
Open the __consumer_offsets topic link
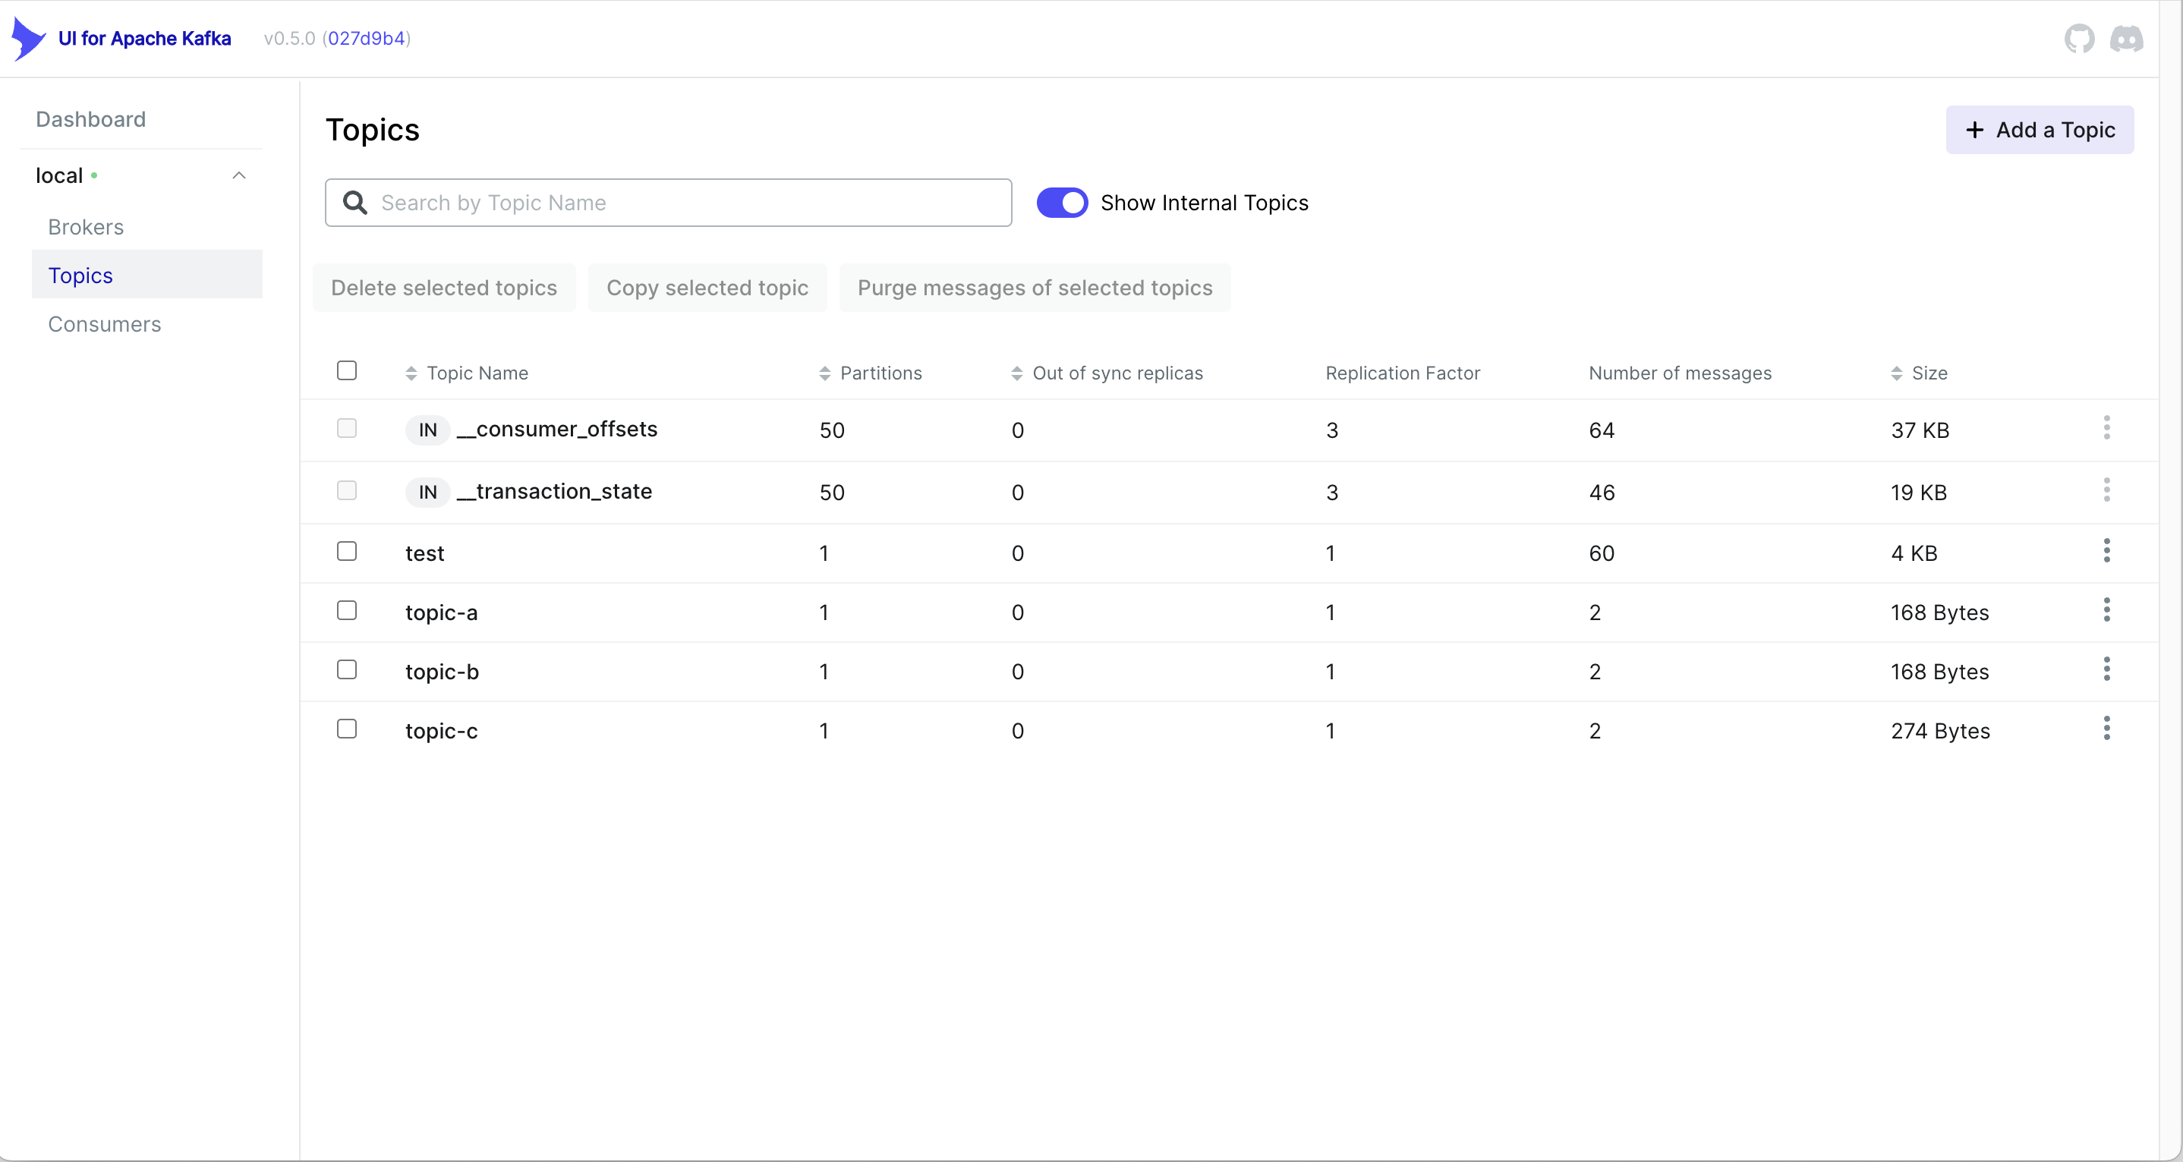click(558, 429)
